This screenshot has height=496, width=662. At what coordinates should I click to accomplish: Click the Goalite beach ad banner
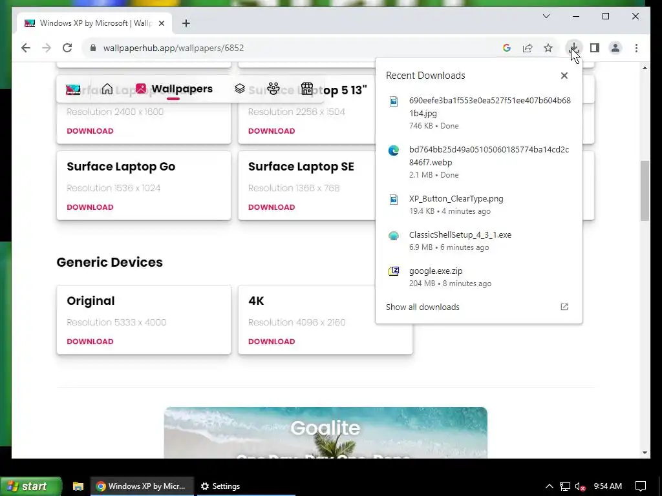point(326,432)
